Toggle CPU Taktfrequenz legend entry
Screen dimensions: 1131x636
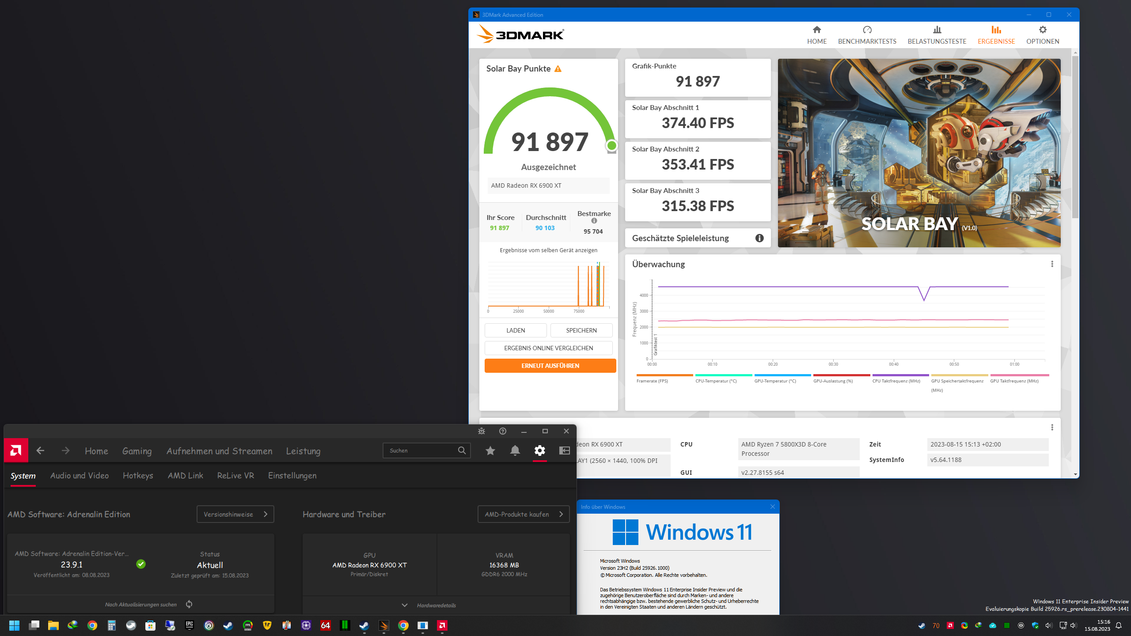tap(896, 381)
